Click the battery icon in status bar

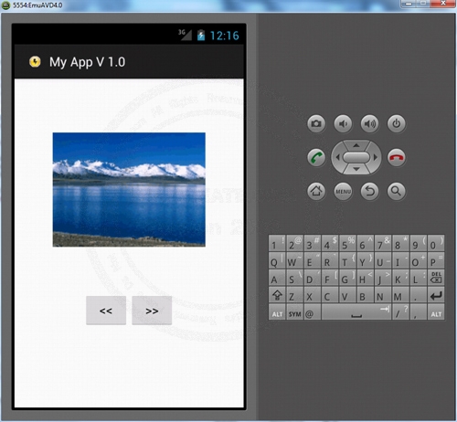coord(201,36)
